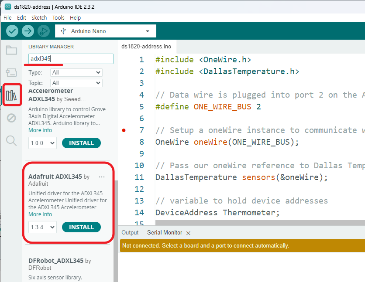Viewport: 365px width, 282px height.
Task: Click the '// variable to hold device addresses' comment
Action: tap(241, 200)
